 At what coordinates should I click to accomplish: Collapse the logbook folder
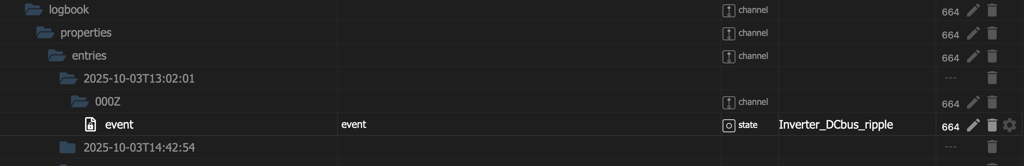(x=34, y=10)
